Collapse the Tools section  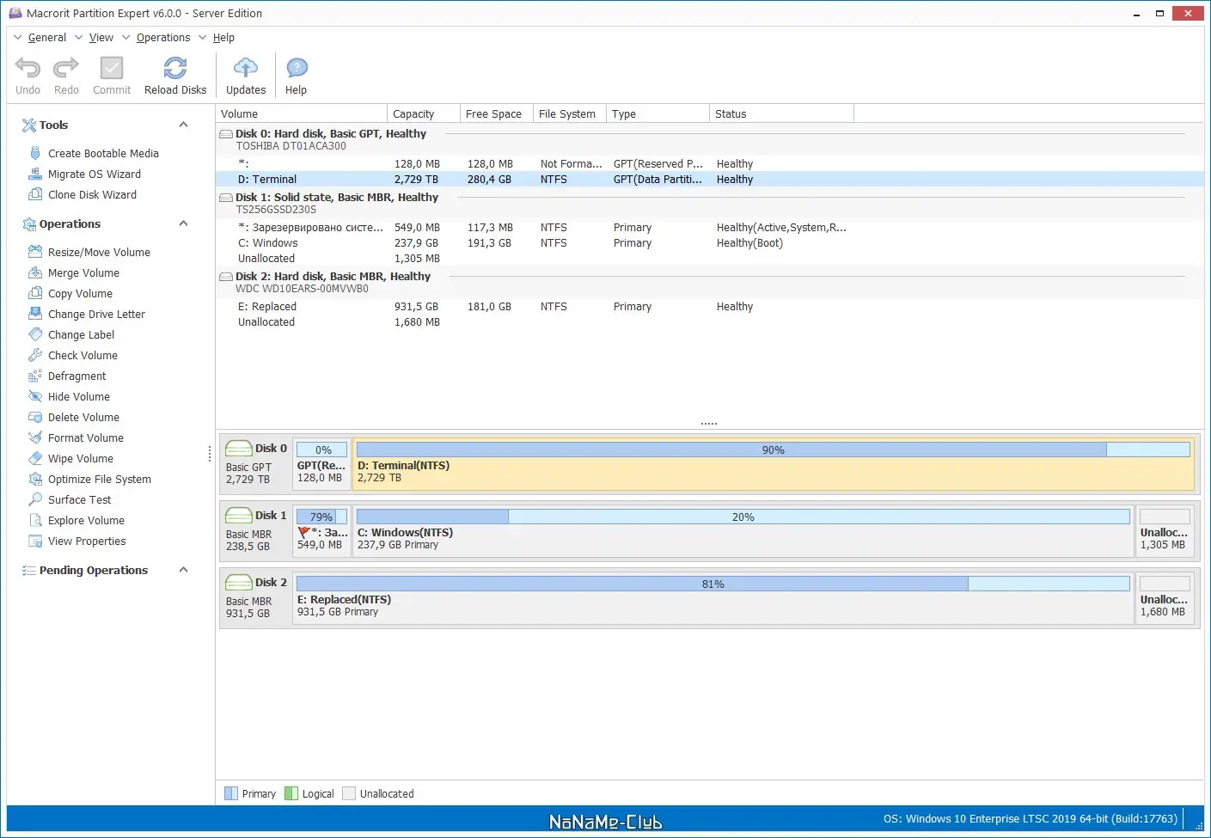coord(182,125)
